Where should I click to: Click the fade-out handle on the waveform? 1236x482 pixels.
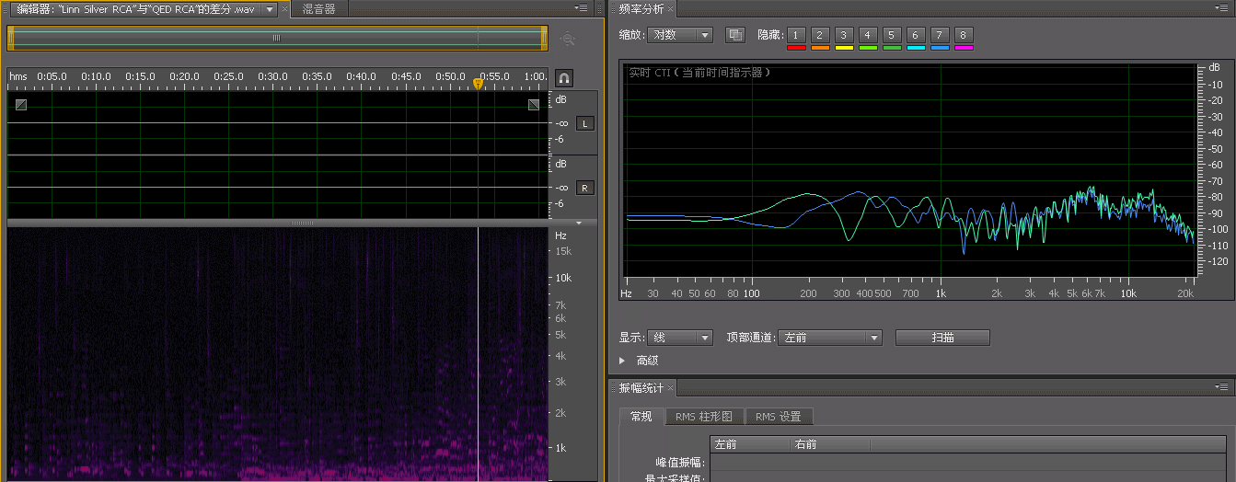point(534,105)
